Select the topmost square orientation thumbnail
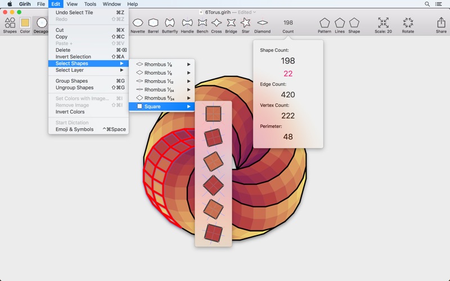 pyautogui.click(x=213, y=115)
